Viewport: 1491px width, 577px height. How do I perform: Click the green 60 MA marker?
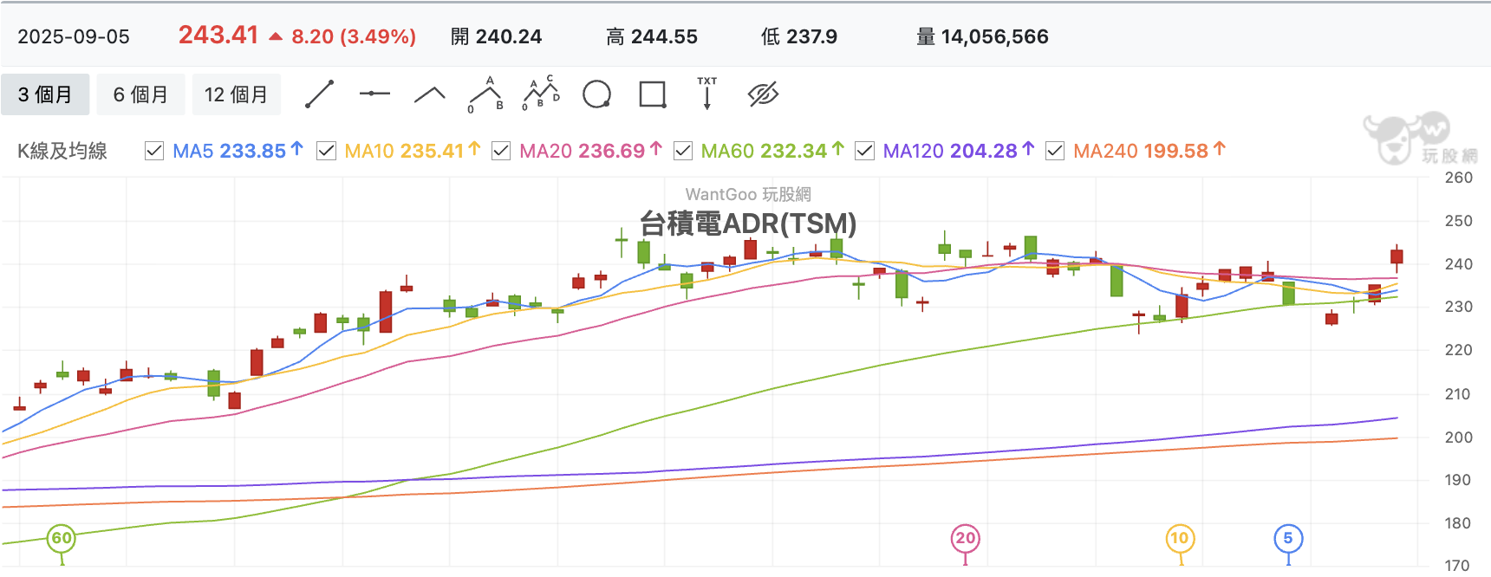(62, 538)
